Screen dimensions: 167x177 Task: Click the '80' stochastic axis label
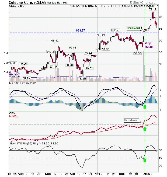pos(160,150)
